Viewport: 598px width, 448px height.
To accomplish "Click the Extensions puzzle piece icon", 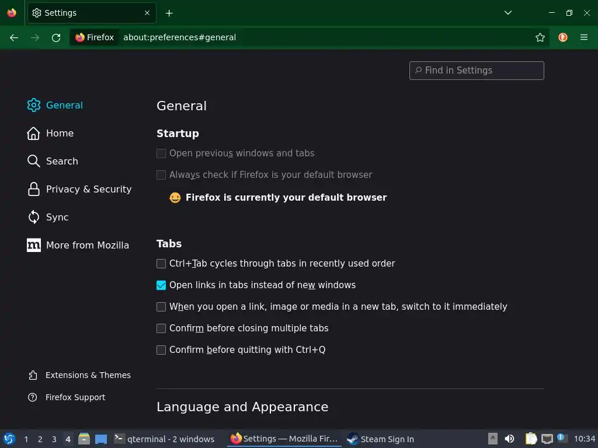I will coord(33,375).
